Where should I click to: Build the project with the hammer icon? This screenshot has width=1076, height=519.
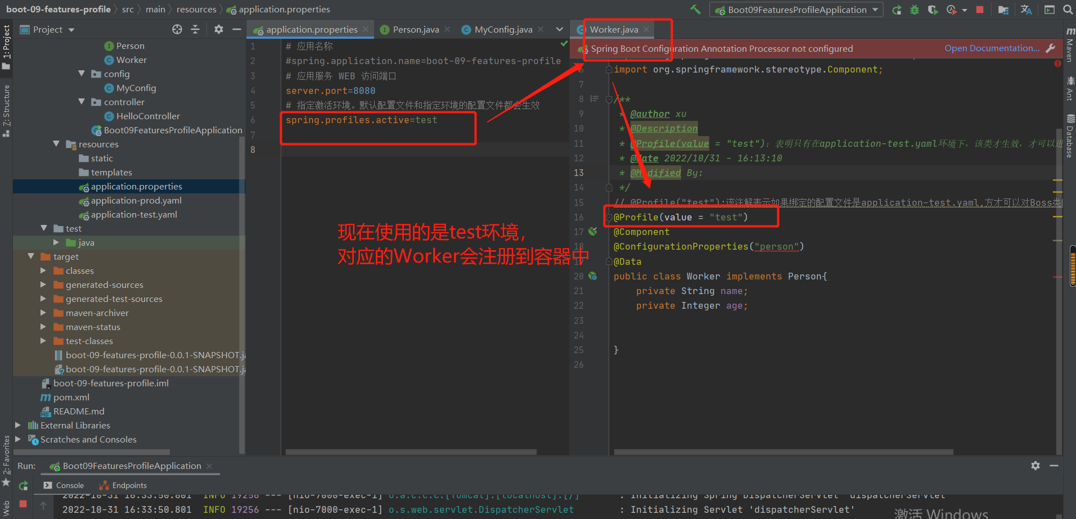click(x=695, y=9)
